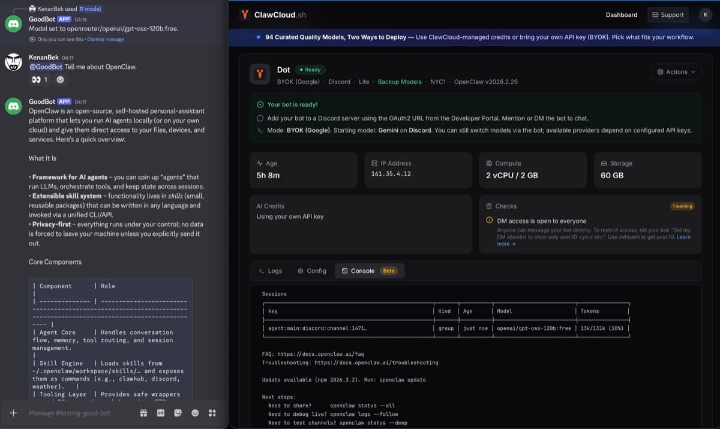
Task: Open the Actions dropdown
Action: pyautogui.click(x=676, y=71)
